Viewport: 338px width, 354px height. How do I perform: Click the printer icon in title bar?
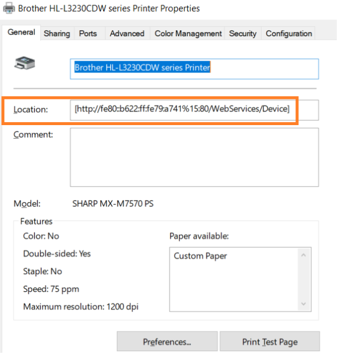pyautogui.click(x=9, y=8)
